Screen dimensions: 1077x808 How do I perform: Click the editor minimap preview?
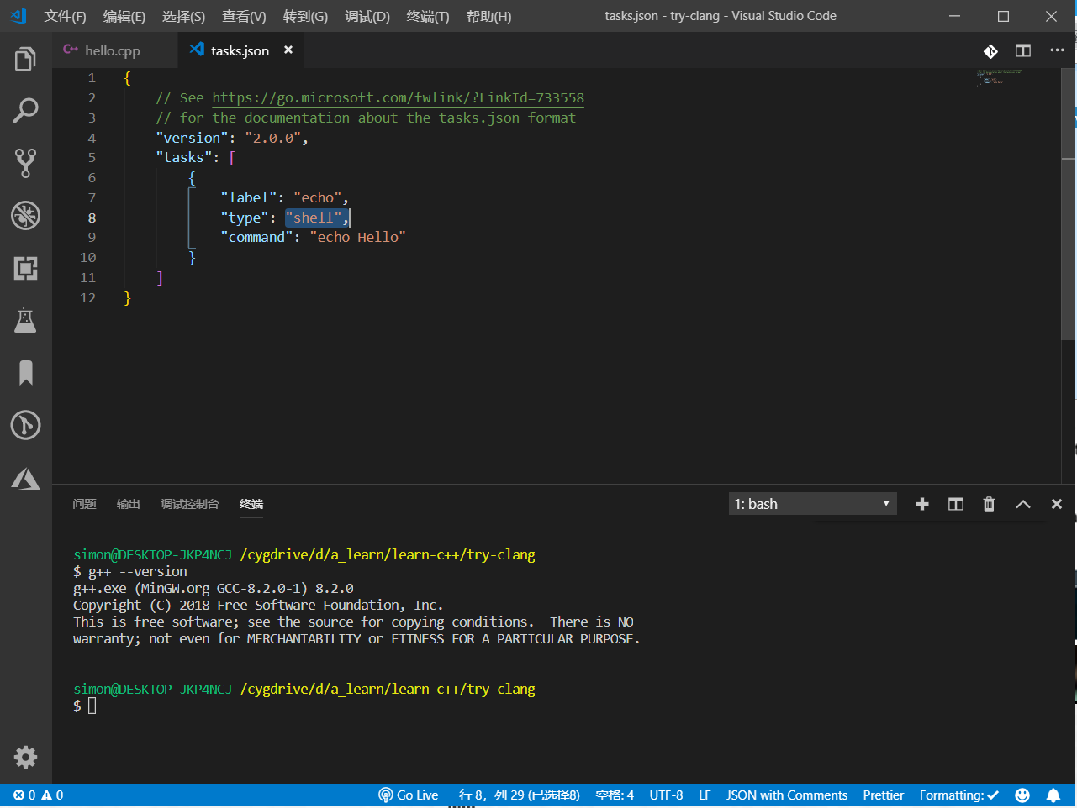pos(999,77)
